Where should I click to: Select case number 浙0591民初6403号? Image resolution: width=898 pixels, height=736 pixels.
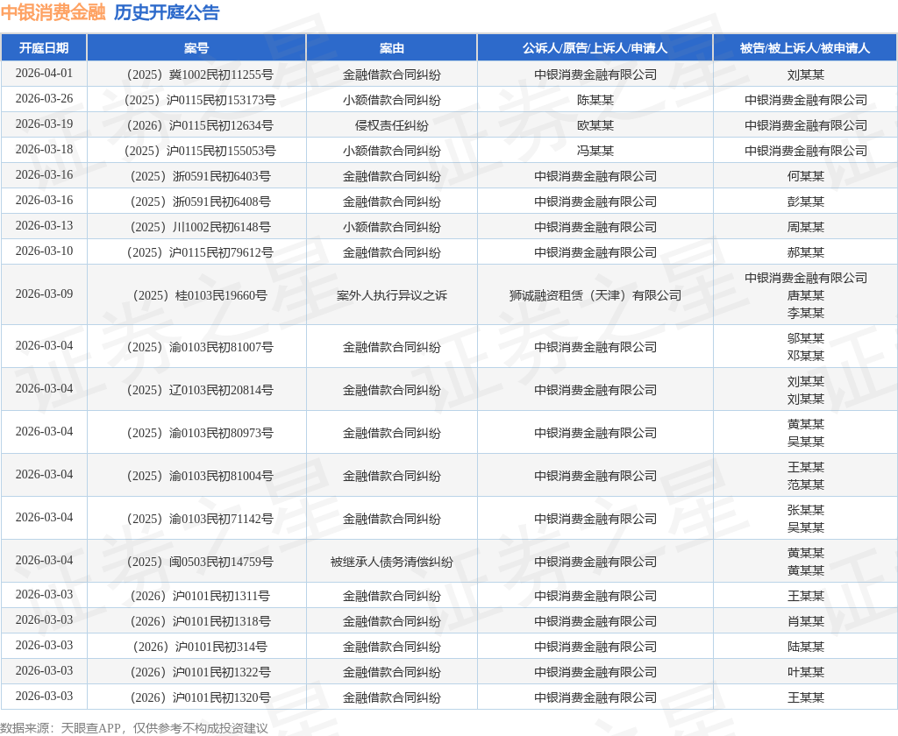222,176
